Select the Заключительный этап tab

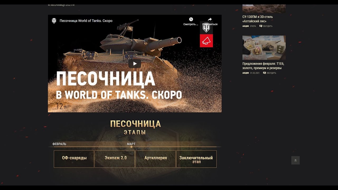[x=196, y=159]
